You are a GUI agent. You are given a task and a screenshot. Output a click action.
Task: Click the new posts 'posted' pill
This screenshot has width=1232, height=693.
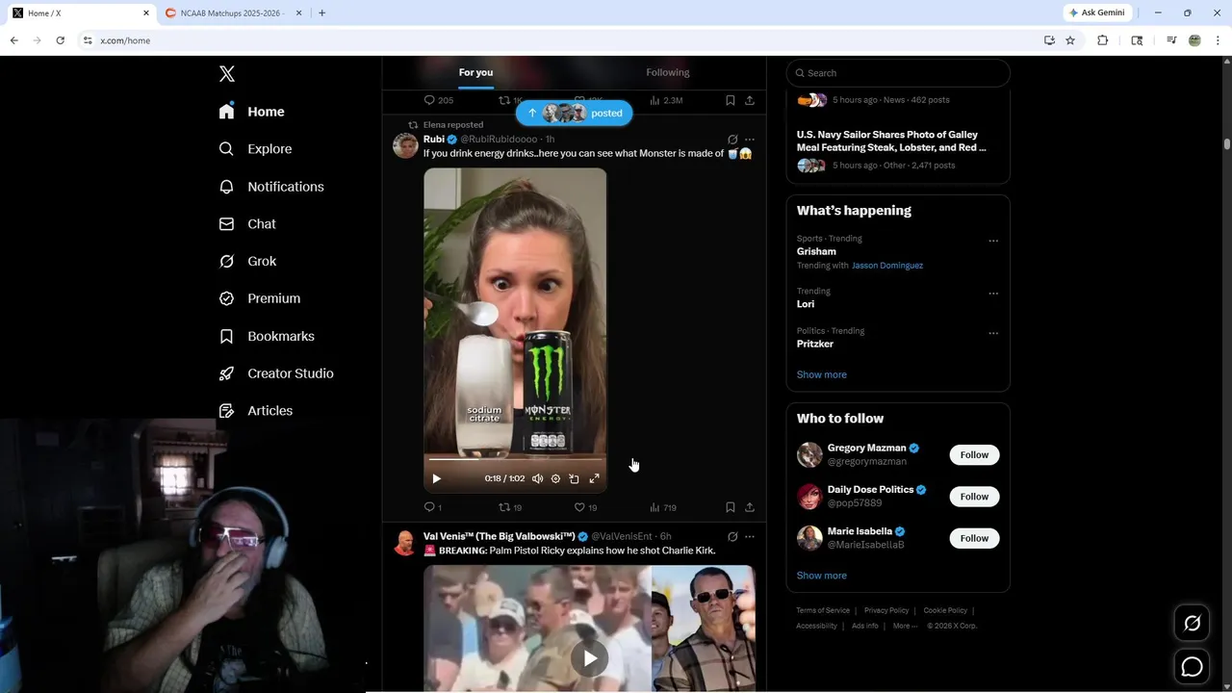point(575,113)
